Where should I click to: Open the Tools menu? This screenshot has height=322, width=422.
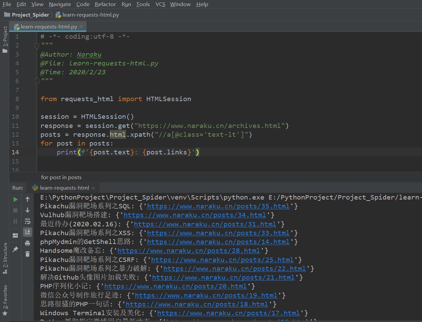(x=143, y=4)
